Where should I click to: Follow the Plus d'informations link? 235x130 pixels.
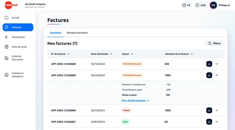135,101
